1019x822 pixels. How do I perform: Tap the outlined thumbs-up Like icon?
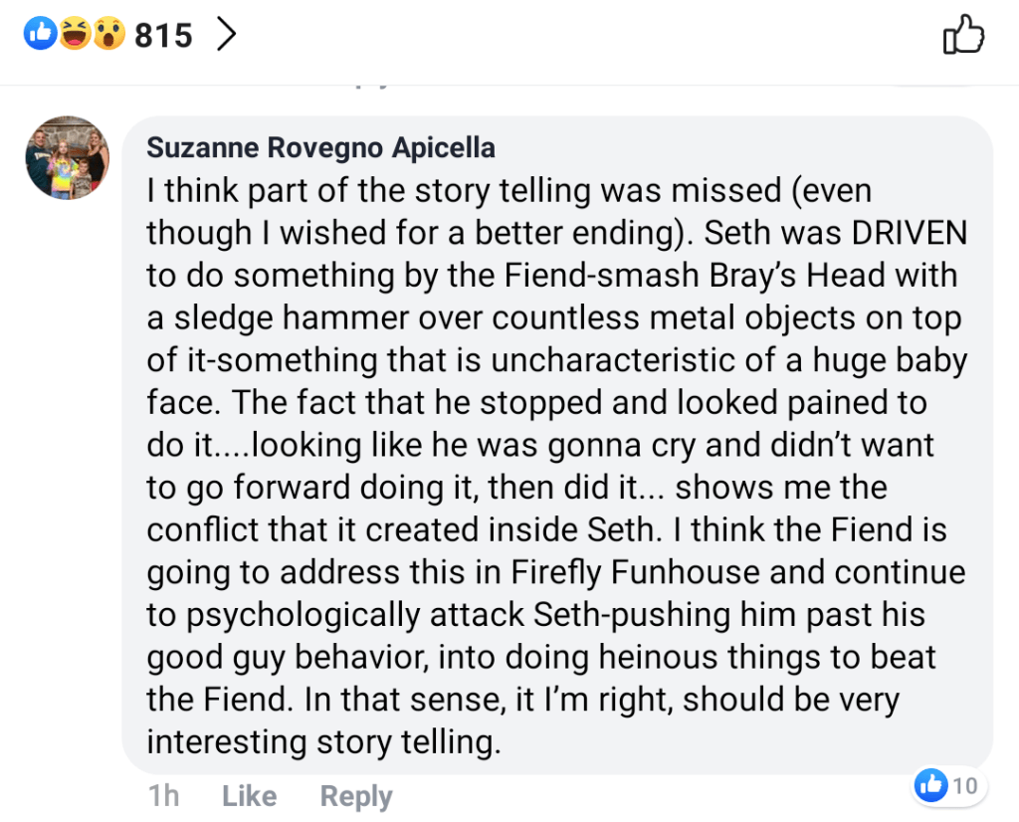pos(962,36)
